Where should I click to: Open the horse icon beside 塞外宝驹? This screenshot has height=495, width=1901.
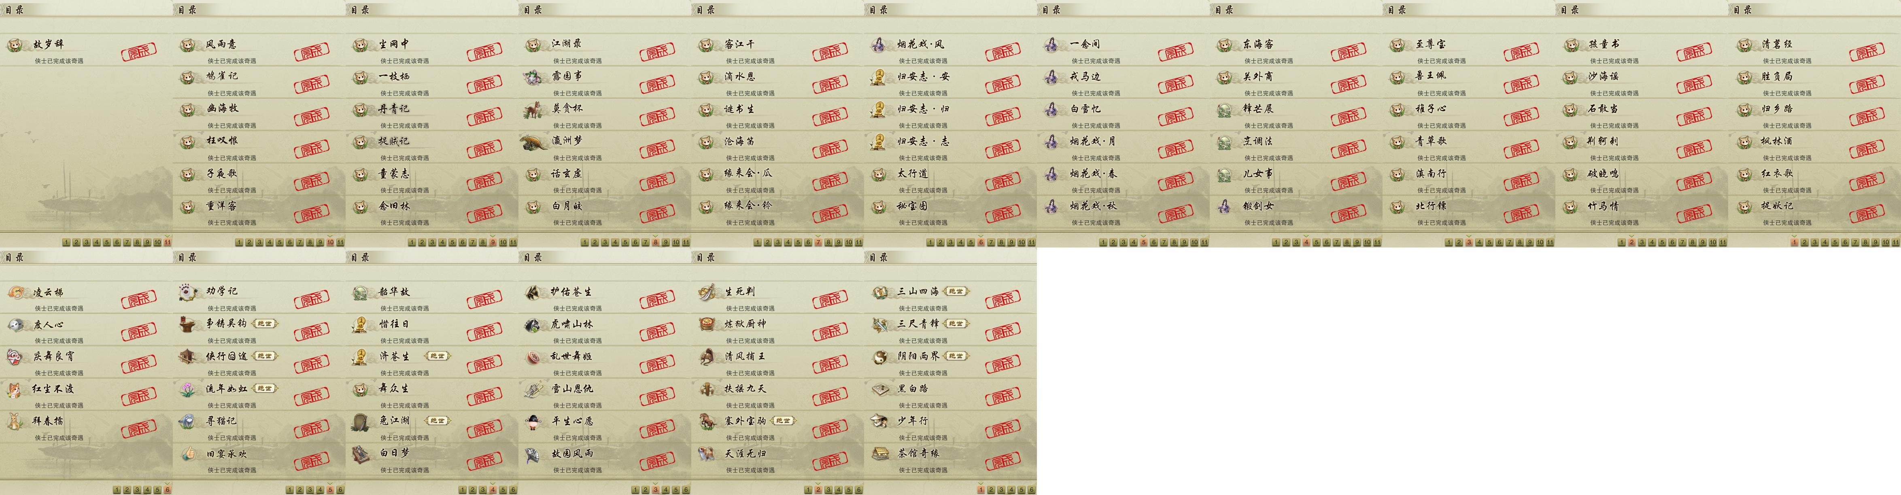[x=708, y=421]
